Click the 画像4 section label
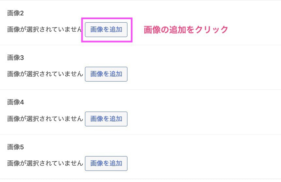The height and width of the screenshot is (182, 281). tap(16, 102)
